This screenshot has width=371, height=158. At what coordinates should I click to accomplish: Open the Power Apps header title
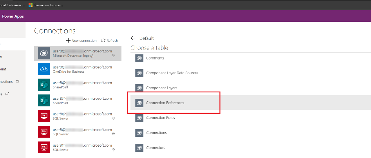tap(13, 16)
